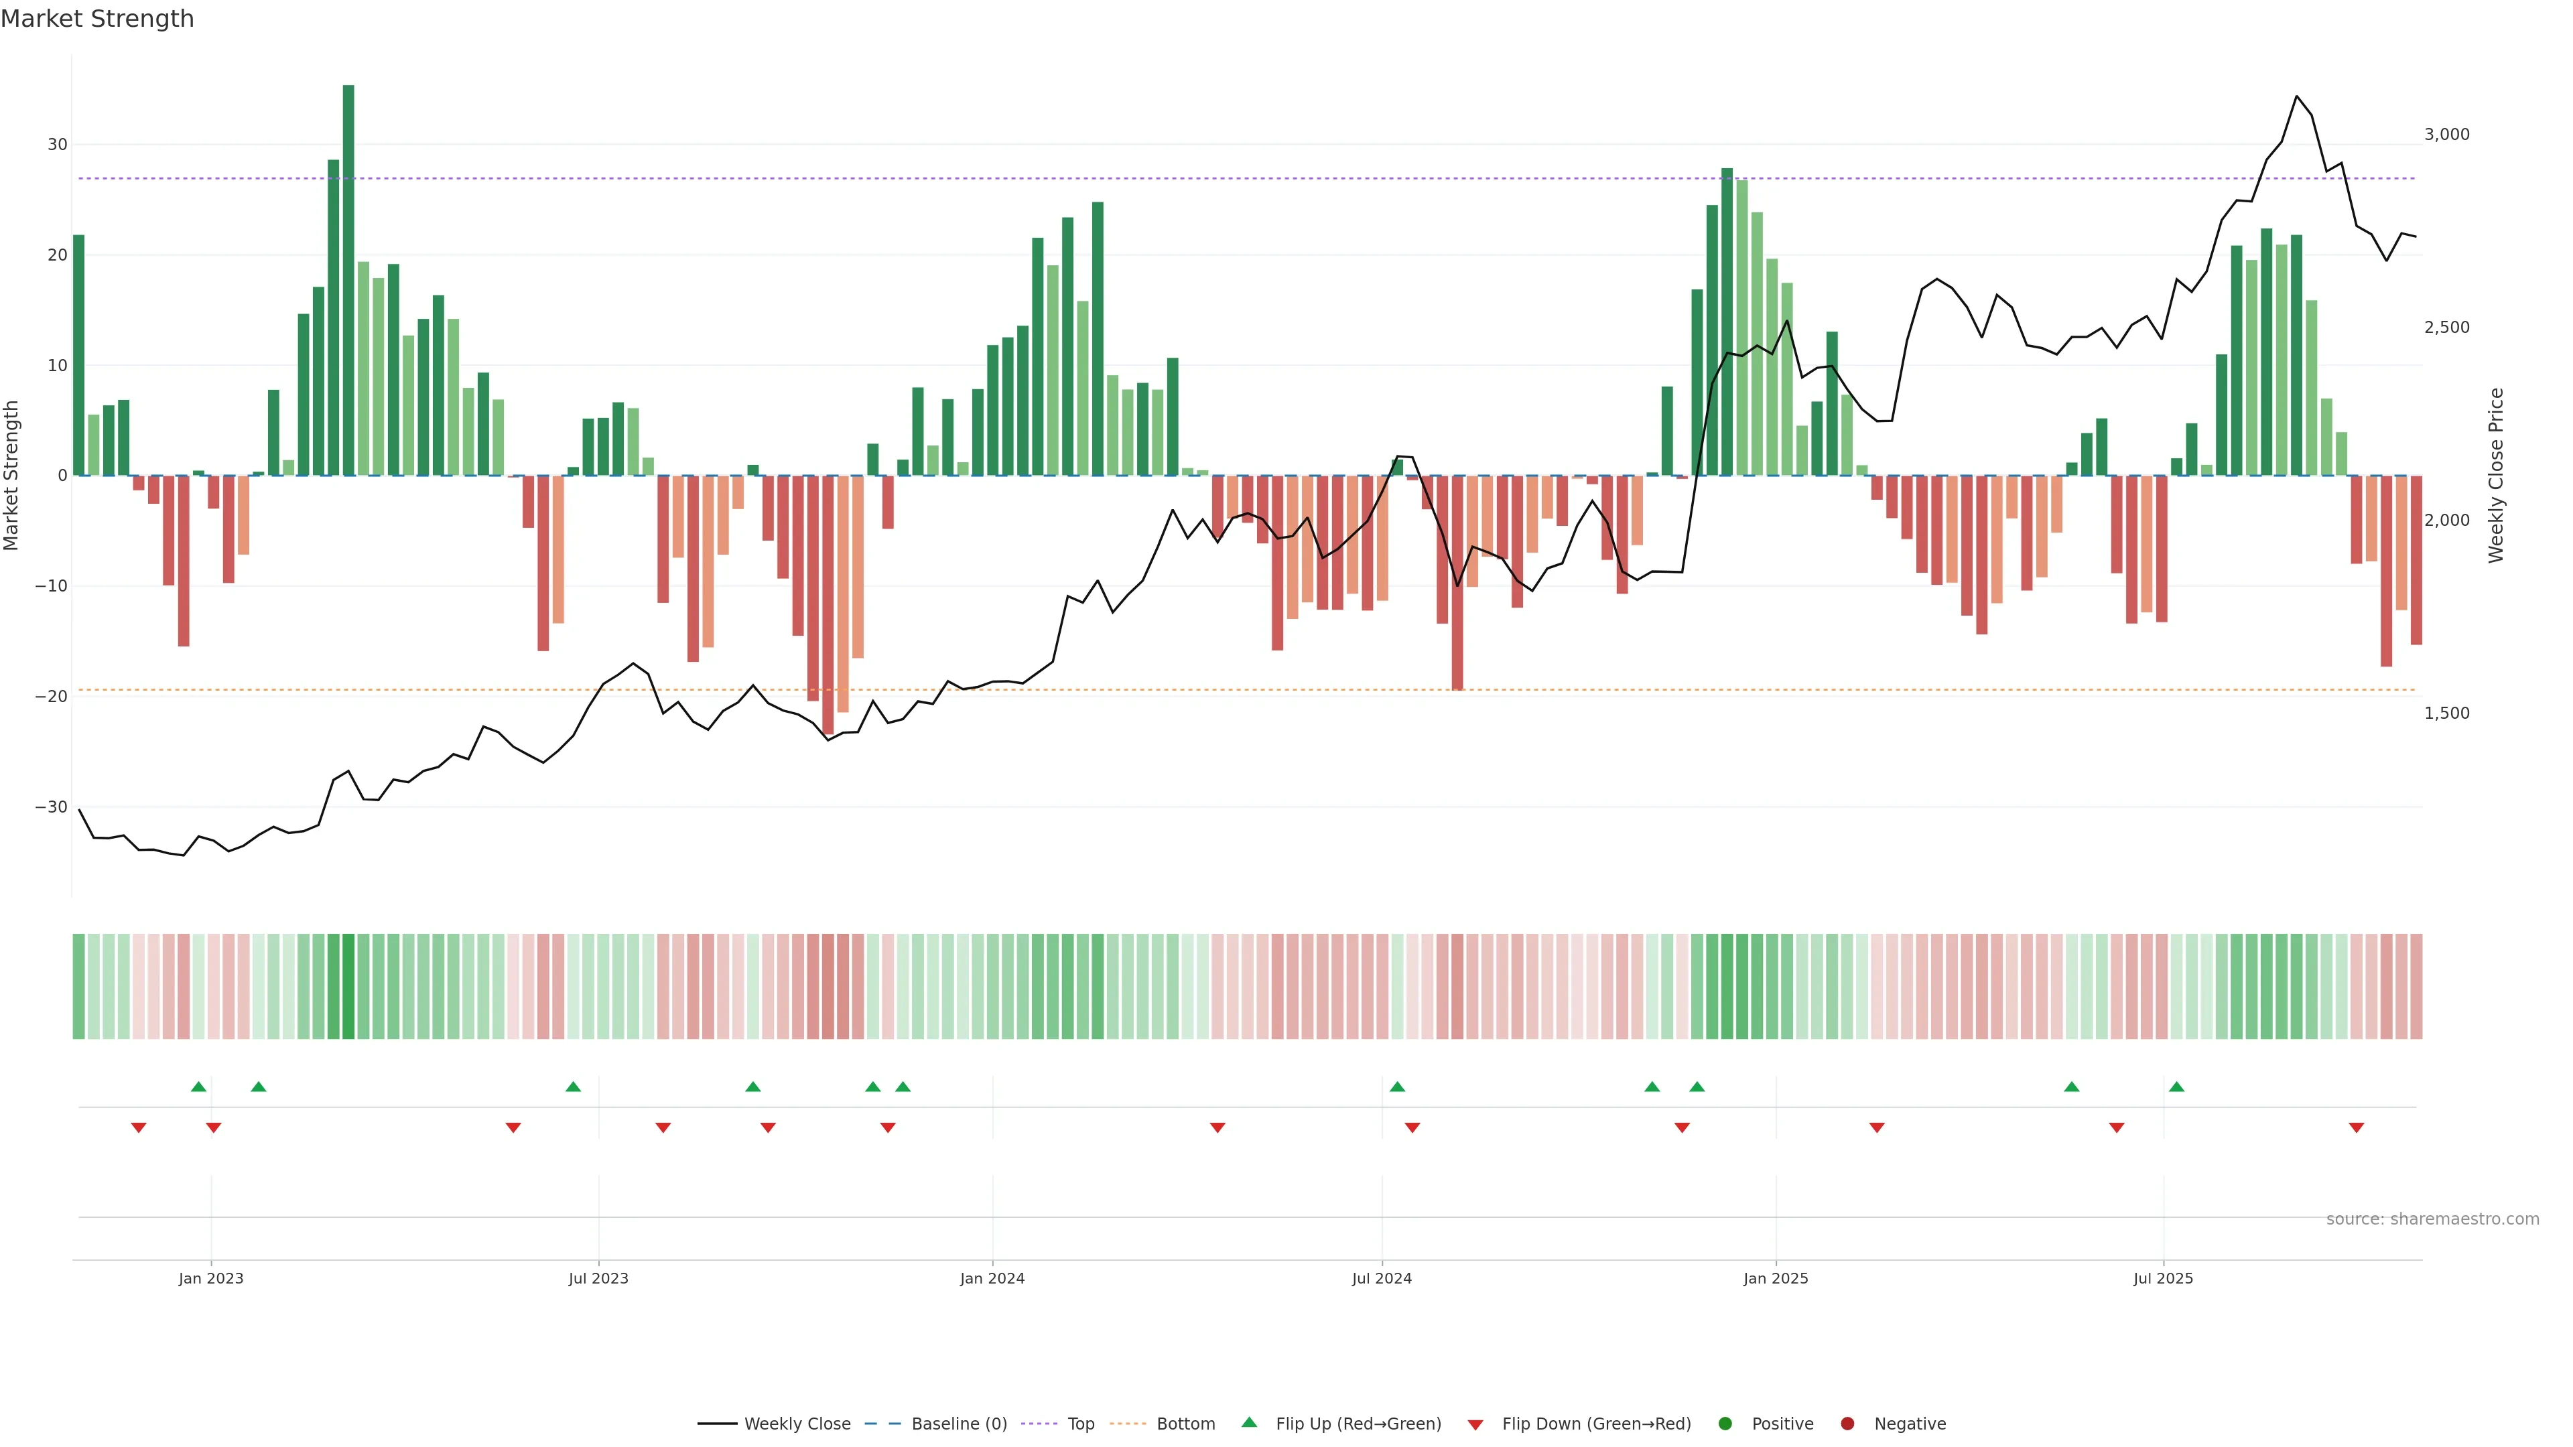Click the flip-up marker nearest Jul 2025
This screenshot has width=2573, height=1447.
click(x=2176, y=1087)
